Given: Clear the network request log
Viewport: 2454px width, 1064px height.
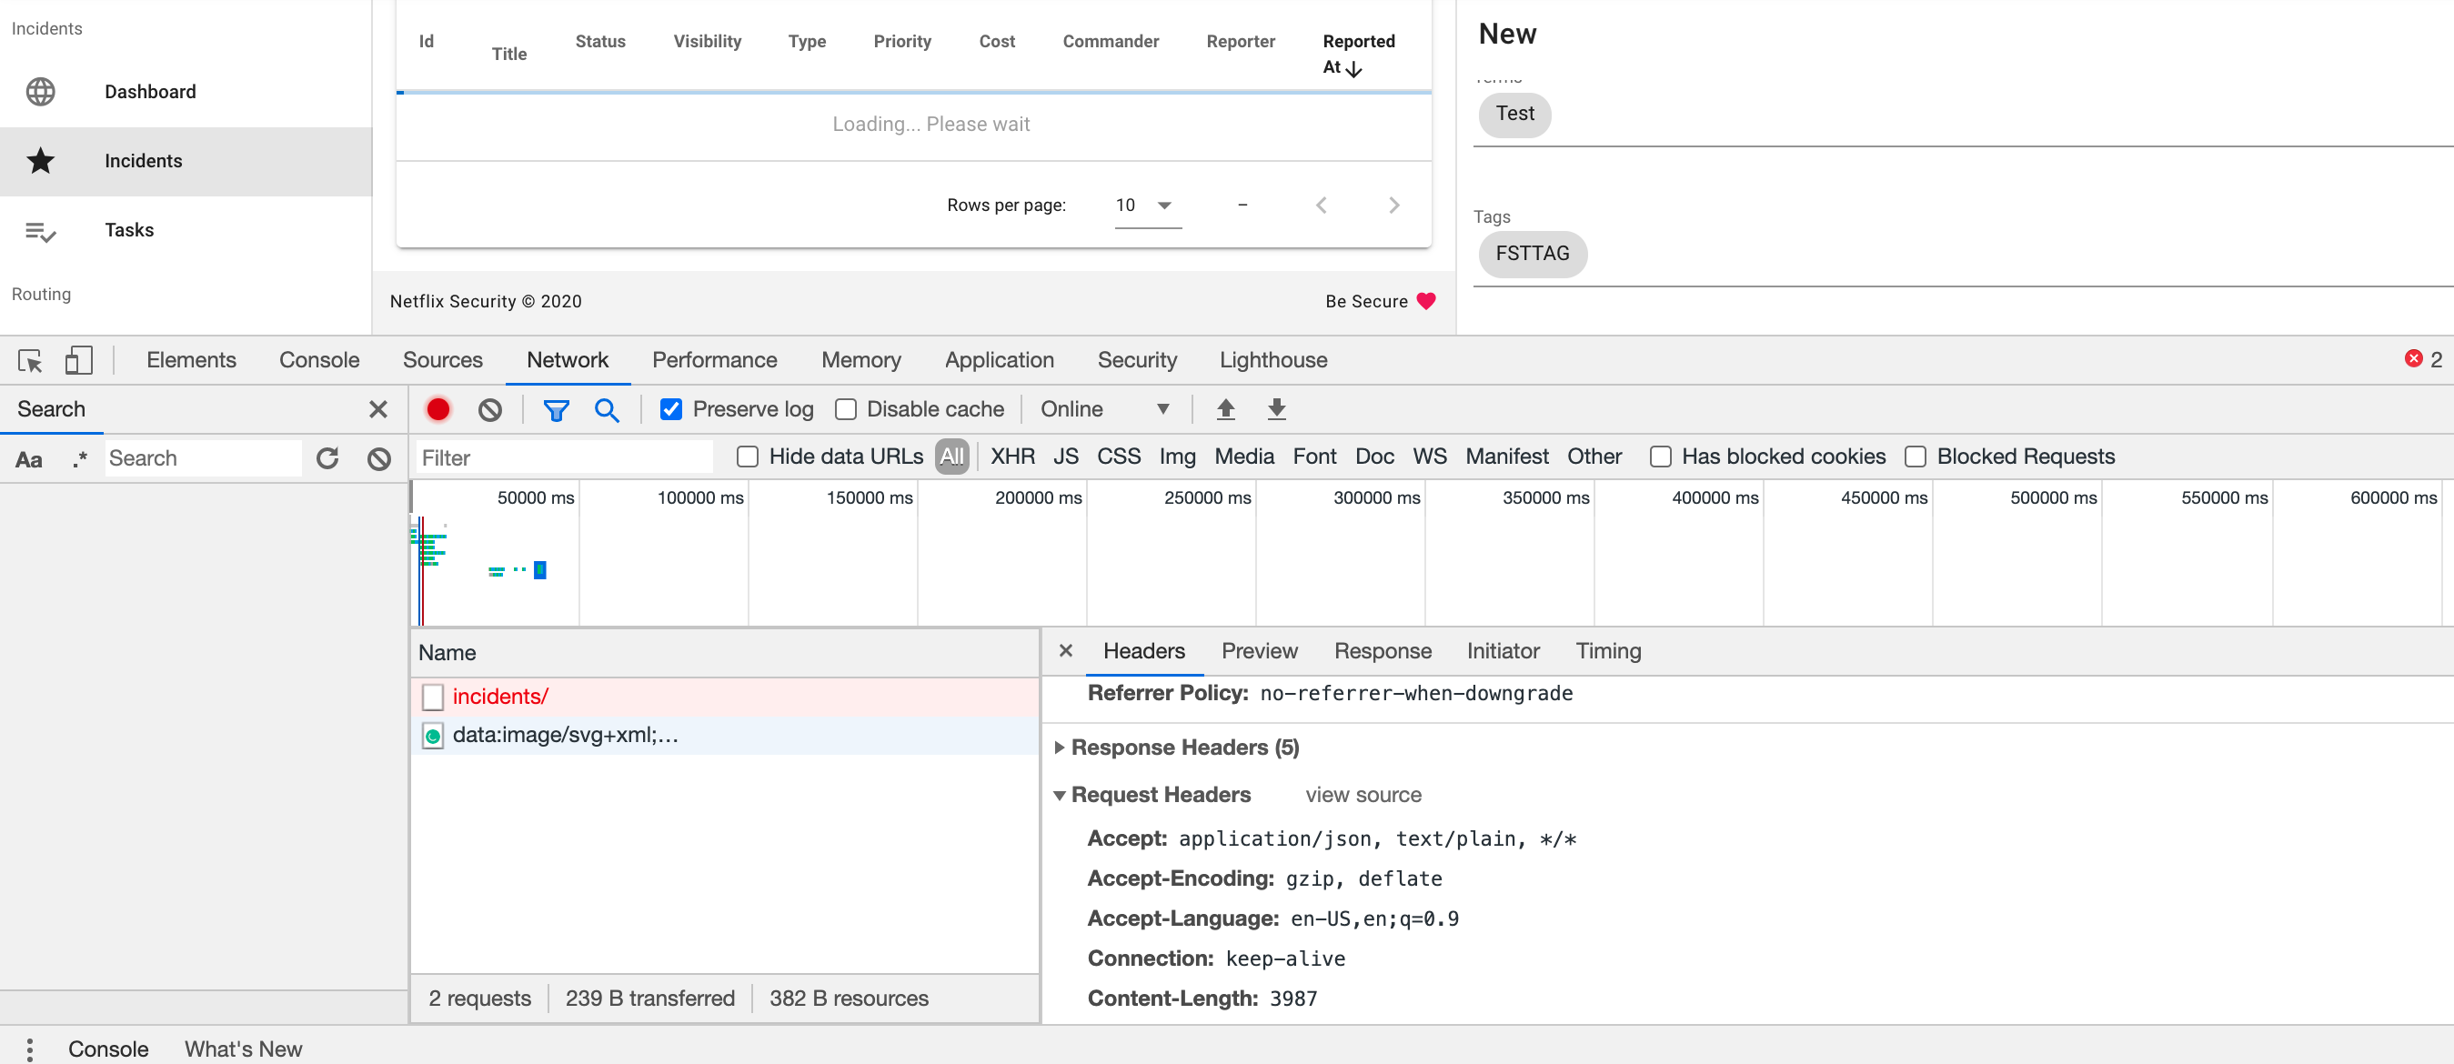Looking at the screenshot, I should [489, 408].
